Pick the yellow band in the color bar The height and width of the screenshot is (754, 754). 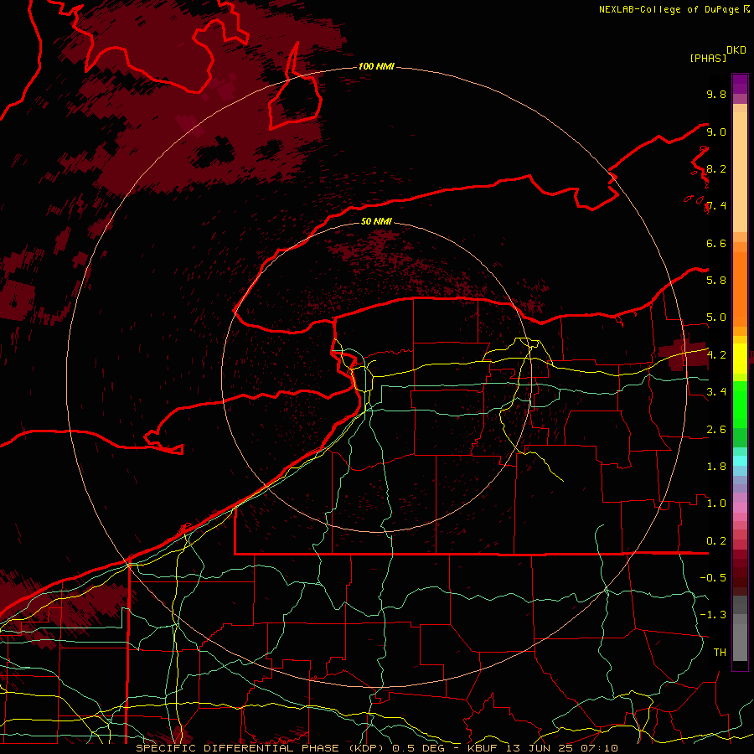[740, 359]
